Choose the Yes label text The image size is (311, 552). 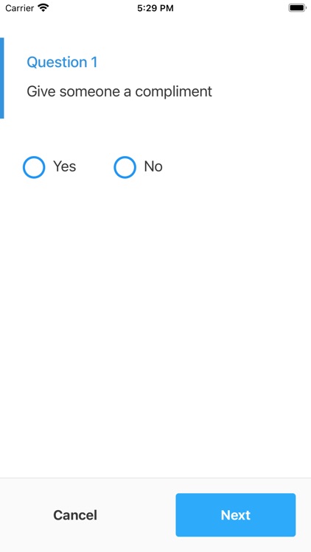tap(65, 166)
